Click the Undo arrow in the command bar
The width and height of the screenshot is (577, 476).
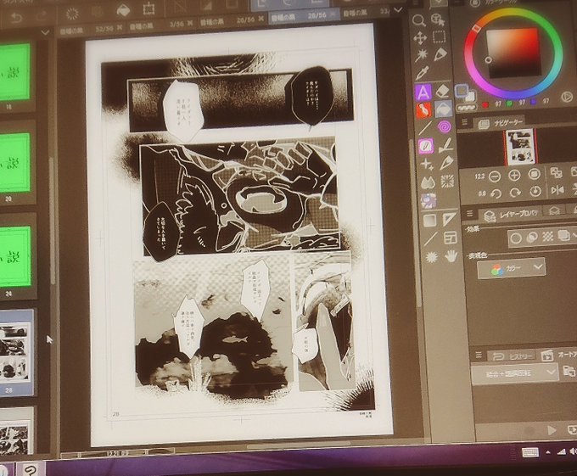(16, 18)
